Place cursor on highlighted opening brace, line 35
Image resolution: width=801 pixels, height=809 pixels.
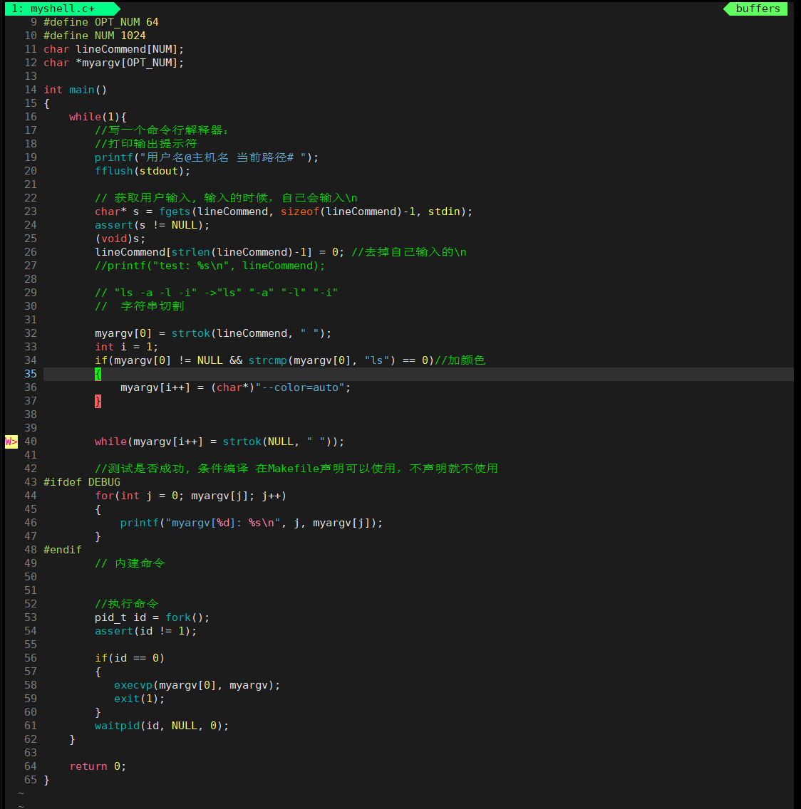click(x=98, y=374)
